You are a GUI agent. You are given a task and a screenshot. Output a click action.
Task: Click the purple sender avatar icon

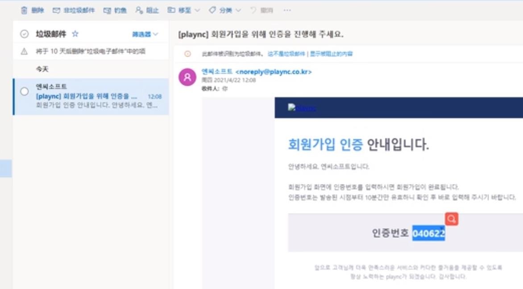tap(187, 77)
